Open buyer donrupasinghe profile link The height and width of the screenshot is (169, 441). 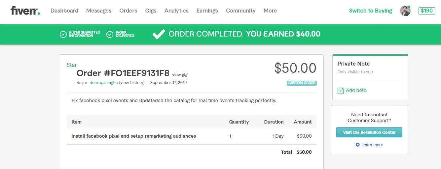(104, 83)
